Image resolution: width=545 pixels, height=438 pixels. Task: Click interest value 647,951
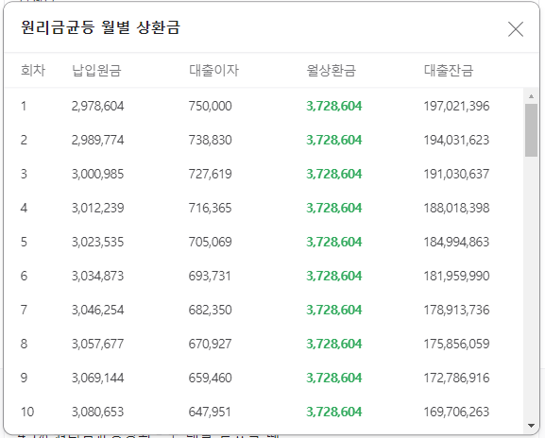tap(210, 412)
